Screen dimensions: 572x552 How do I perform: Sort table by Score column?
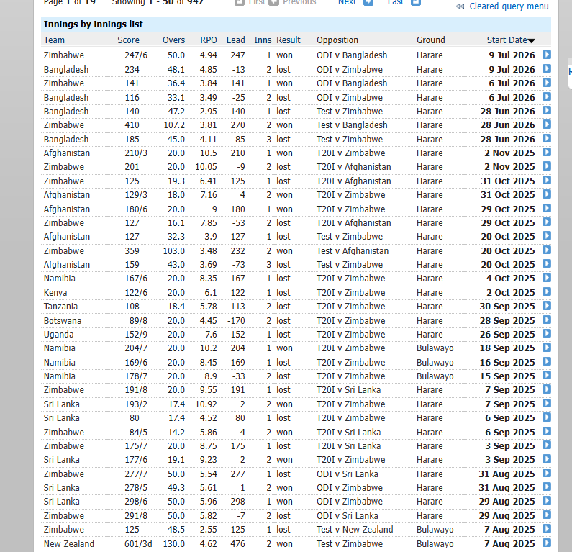tap(128, 40)
